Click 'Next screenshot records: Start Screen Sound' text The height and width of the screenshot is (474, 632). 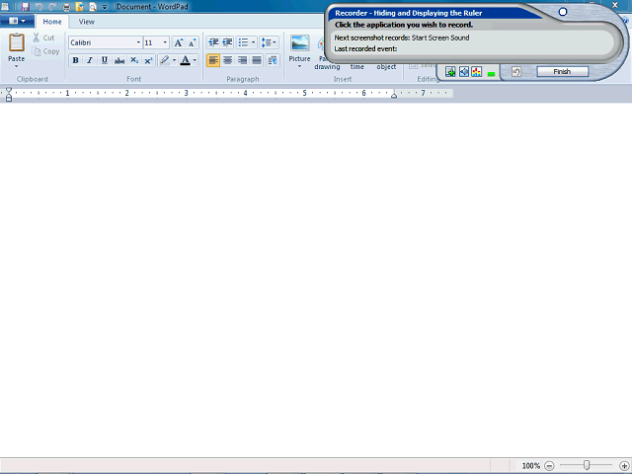[402, 38]
